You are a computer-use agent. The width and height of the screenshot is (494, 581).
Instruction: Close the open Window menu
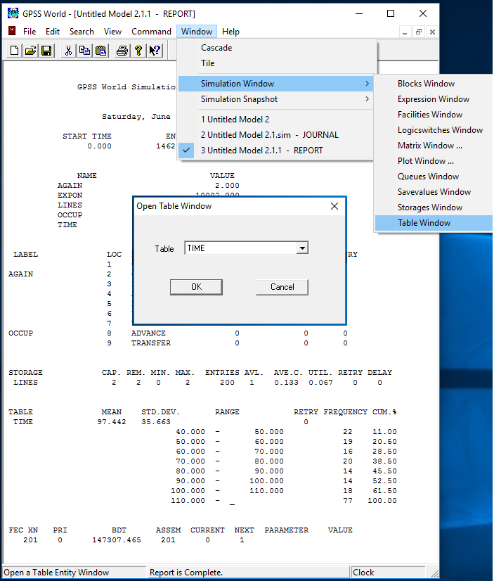pyautogui.click(x=197, y=32)
